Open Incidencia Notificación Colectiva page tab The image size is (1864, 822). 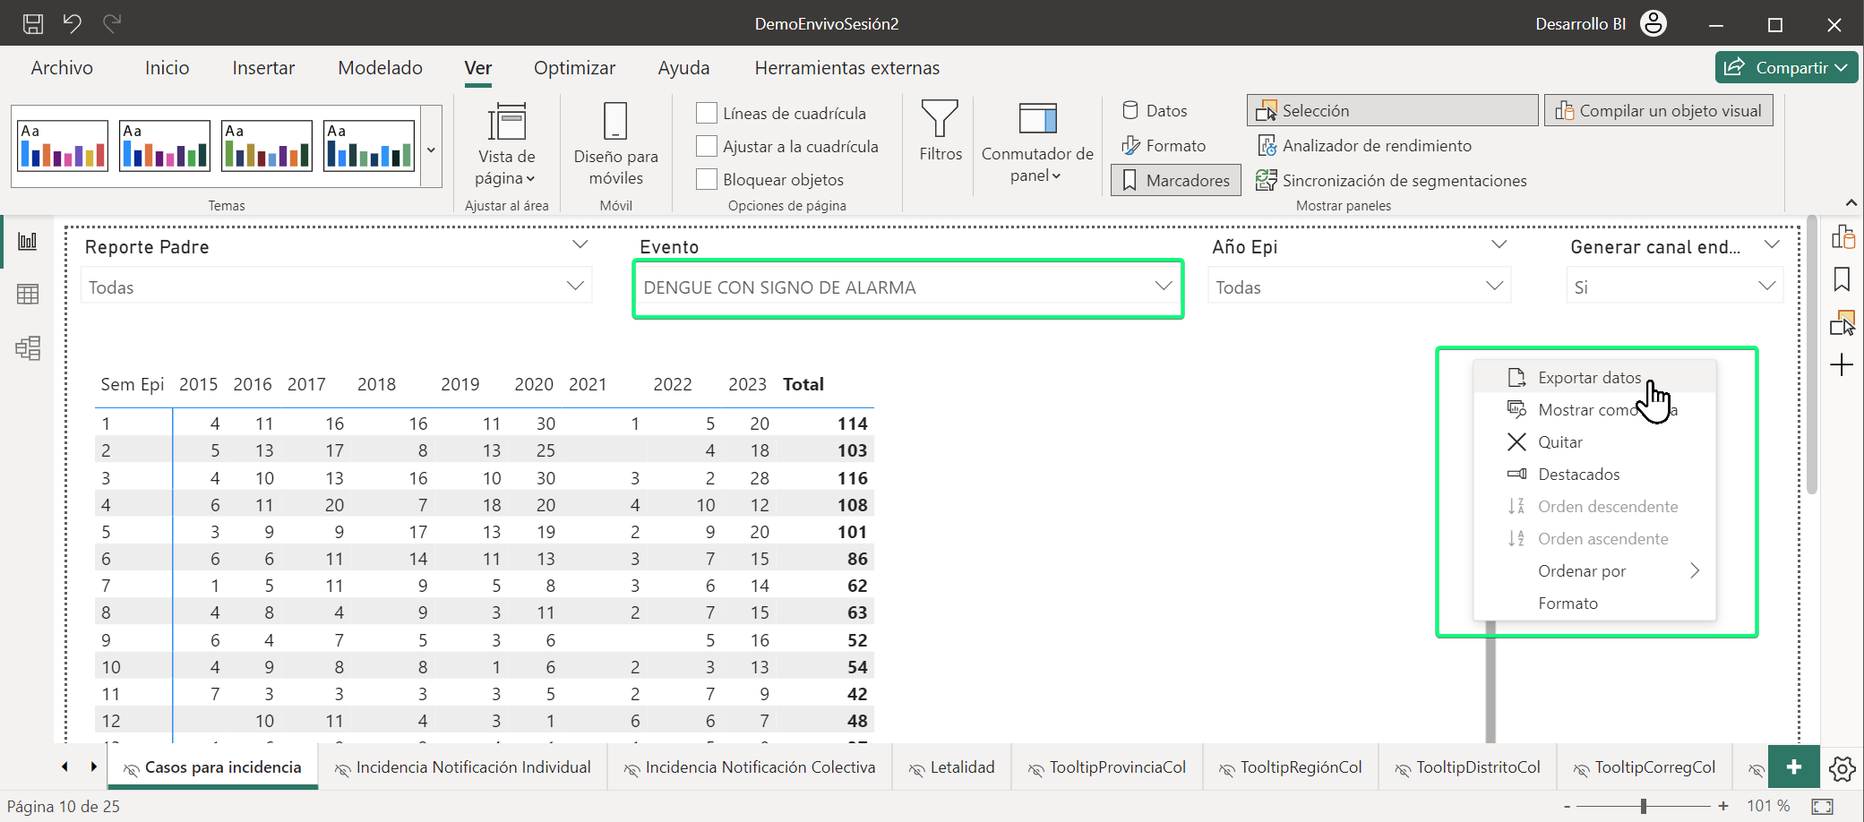(750, 767)
